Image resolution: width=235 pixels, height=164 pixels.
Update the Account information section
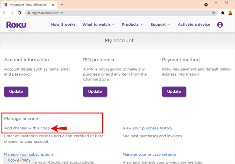(16, 91)
